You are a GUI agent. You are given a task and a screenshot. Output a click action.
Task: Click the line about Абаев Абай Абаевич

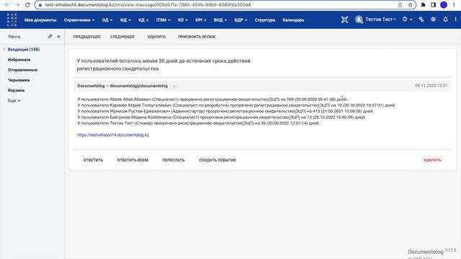[212, 99]
